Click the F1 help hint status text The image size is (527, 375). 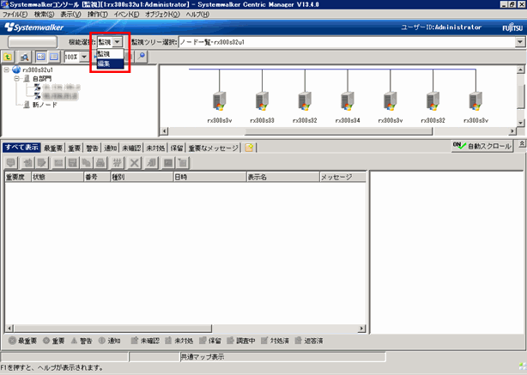[x=52, y=368]
